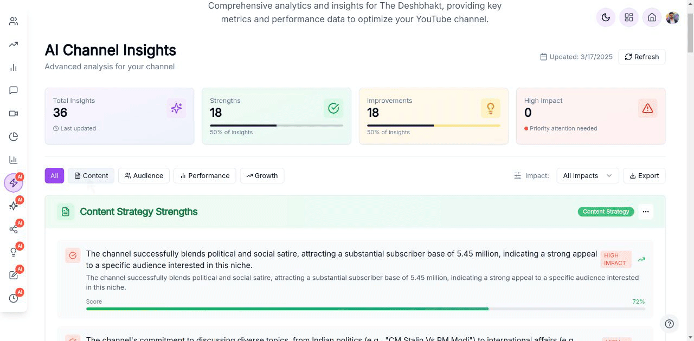This screenshot has height=341, width=694.
Task: Select the active AI lightning bolt sidebar icon
Action: (14, 183)
